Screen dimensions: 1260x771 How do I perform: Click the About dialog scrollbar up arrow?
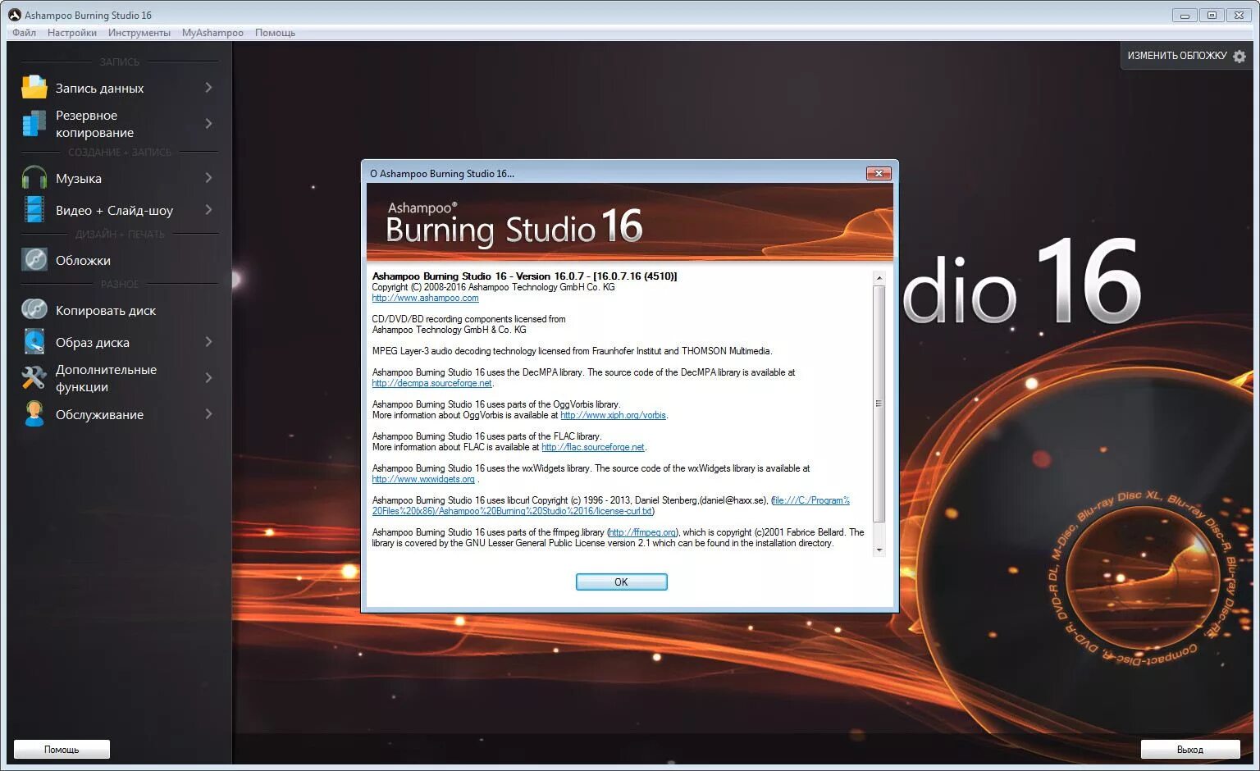coord(879,278)
